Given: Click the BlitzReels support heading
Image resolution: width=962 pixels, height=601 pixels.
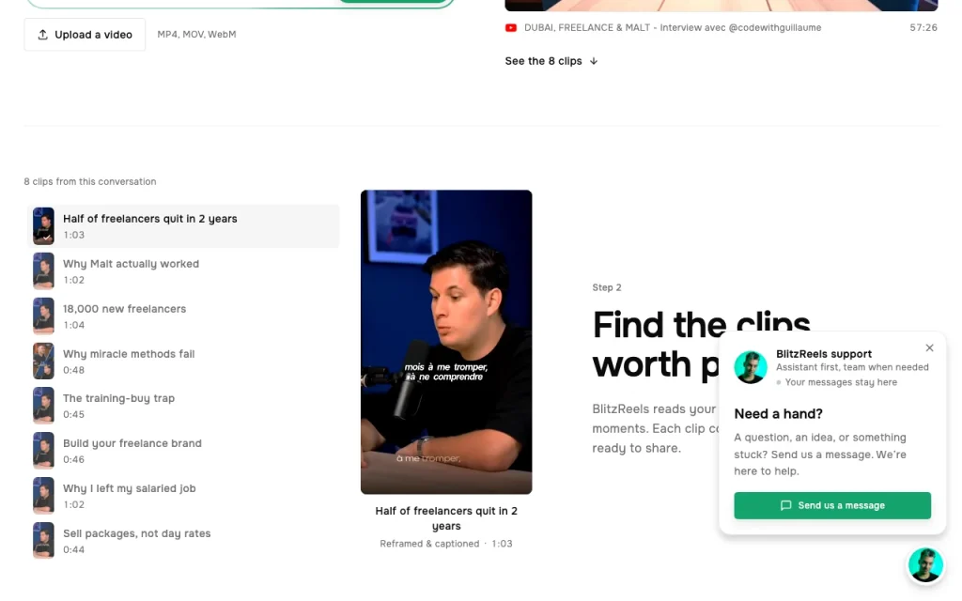Looking at the screenshot, I should point(823,354).
